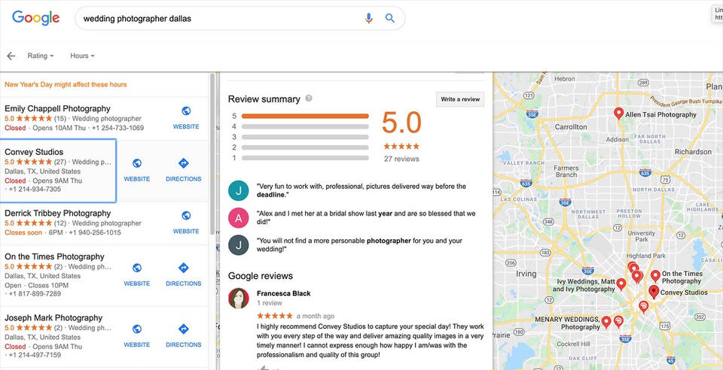The width and height of the screenshot is (723, 370).
Task: Click the Review summary help icon
Action: 309,98
